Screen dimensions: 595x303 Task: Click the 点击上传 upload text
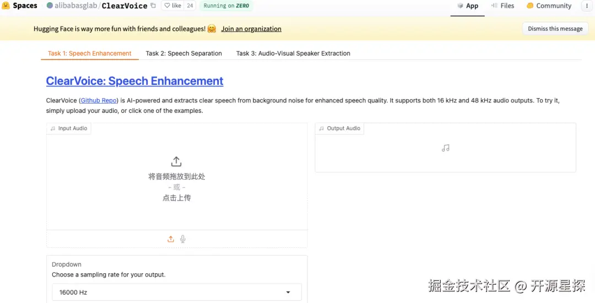[x=177, y=198]
